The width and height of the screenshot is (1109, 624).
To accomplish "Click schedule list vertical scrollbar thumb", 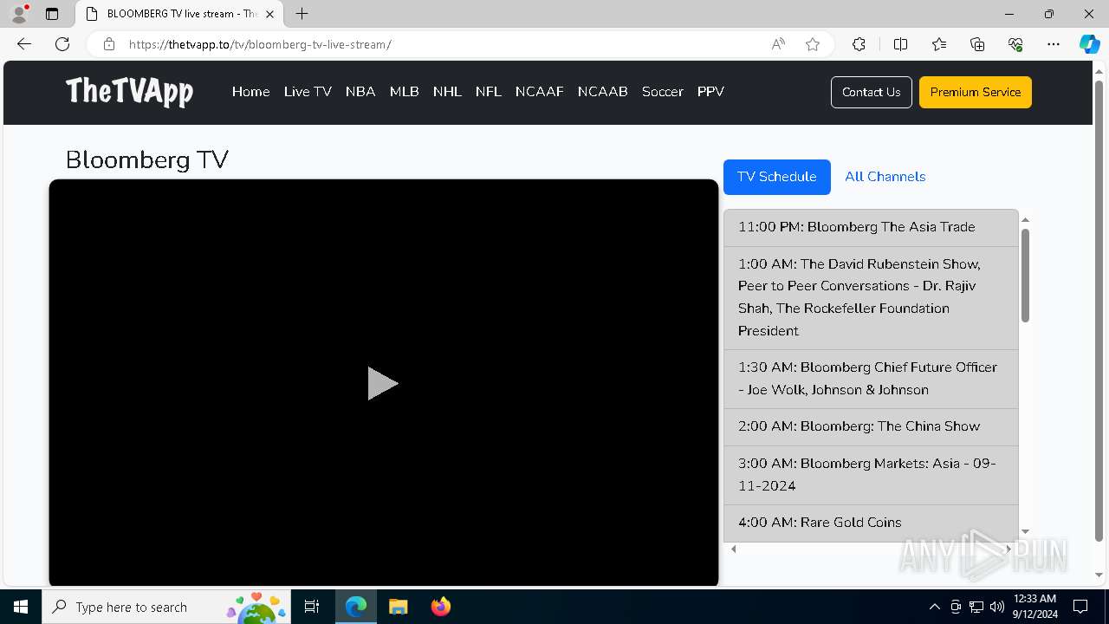I will pos(1026,276).
